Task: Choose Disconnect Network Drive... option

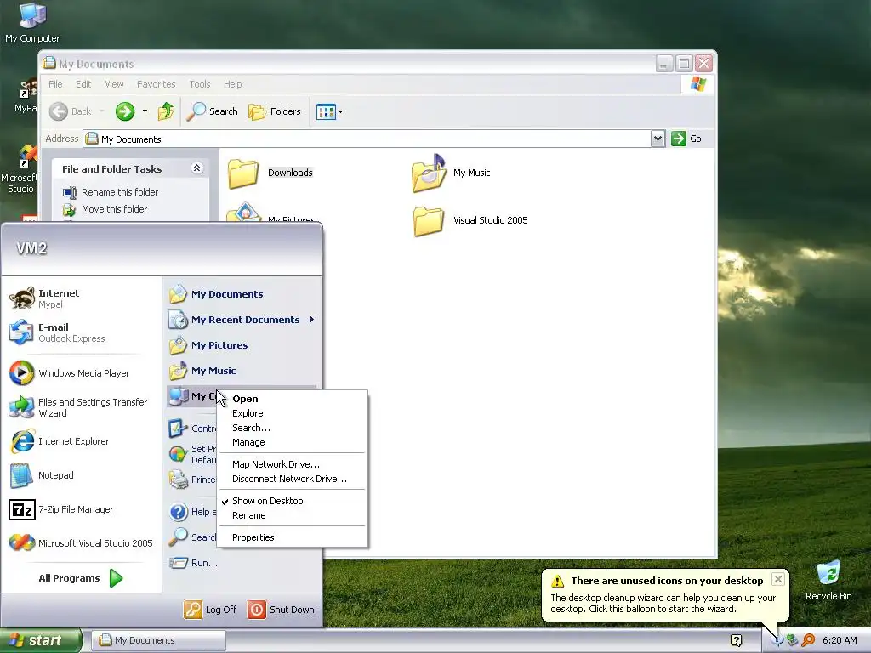Action: (293, 479)
